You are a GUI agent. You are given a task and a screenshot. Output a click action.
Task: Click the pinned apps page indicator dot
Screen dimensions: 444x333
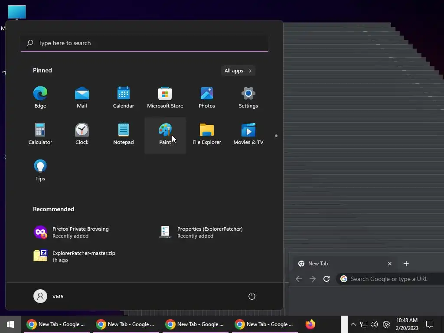276,136
